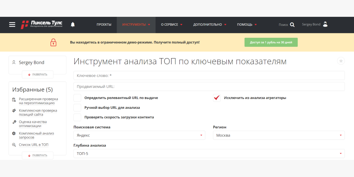354x177 pixels.
Task: Open the ИНСТРУМЕНТЫ menu
Action: point(136,24)
